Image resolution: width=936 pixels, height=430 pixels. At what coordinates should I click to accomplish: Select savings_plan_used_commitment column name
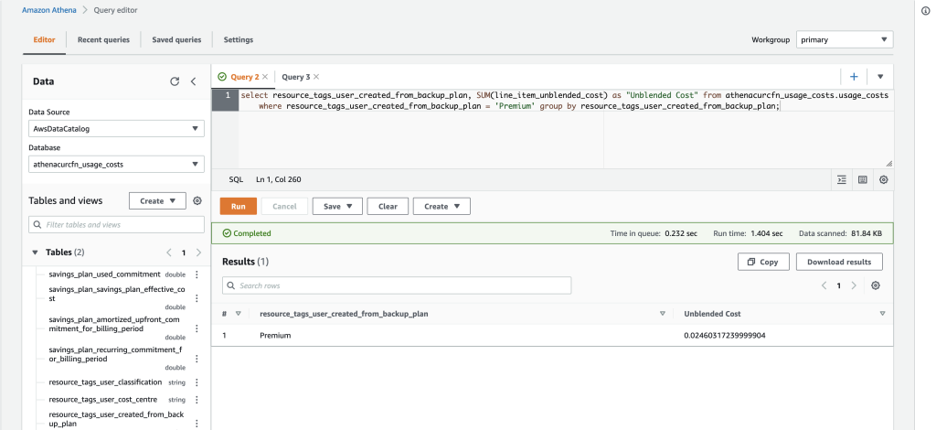coord(104,274)
